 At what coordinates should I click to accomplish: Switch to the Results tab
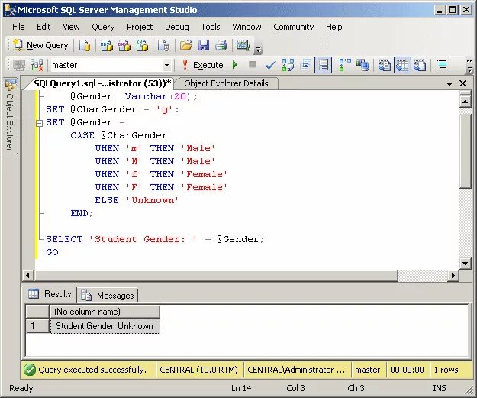click(50, 294)
